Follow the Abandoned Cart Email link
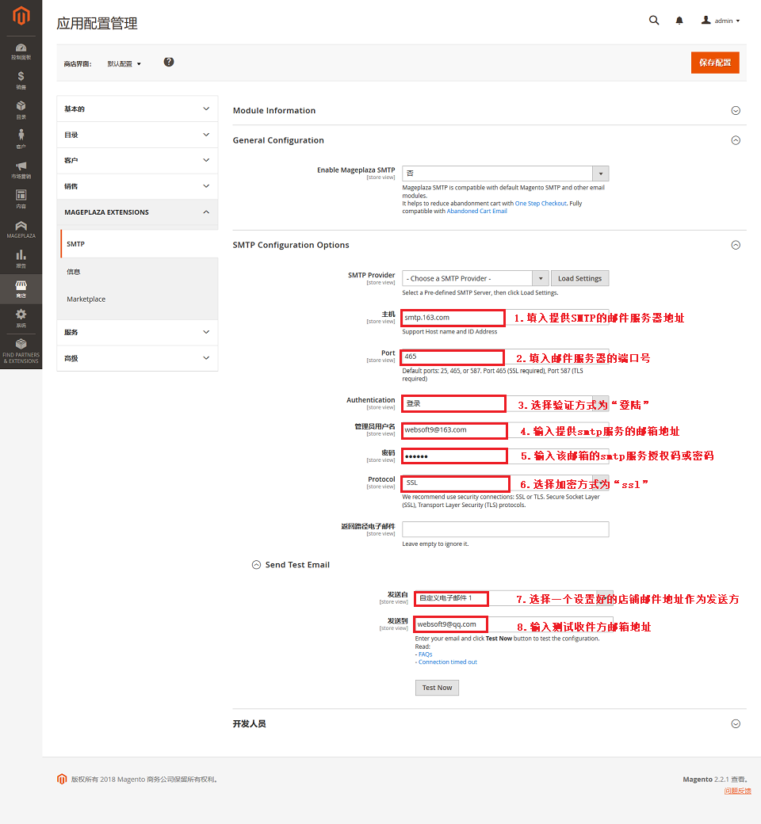The width and height of the screenshot is (761, 824). pyautogui.click(x=476, y=212)
